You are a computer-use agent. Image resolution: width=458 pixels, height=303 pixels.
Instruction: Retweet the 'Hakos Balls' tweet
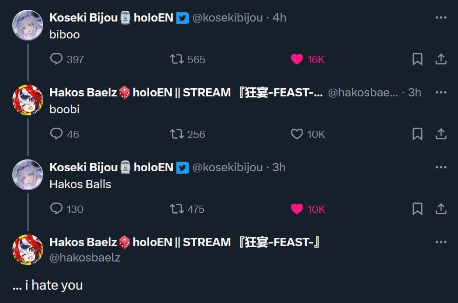click(177, 209)
